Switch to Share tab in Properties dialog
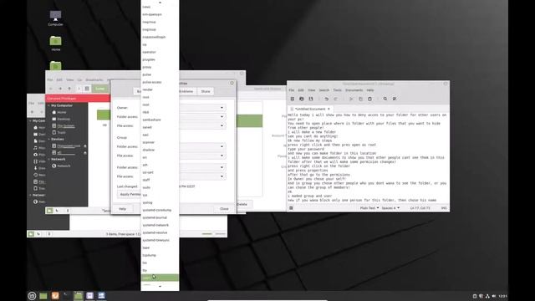 (206, 91)
